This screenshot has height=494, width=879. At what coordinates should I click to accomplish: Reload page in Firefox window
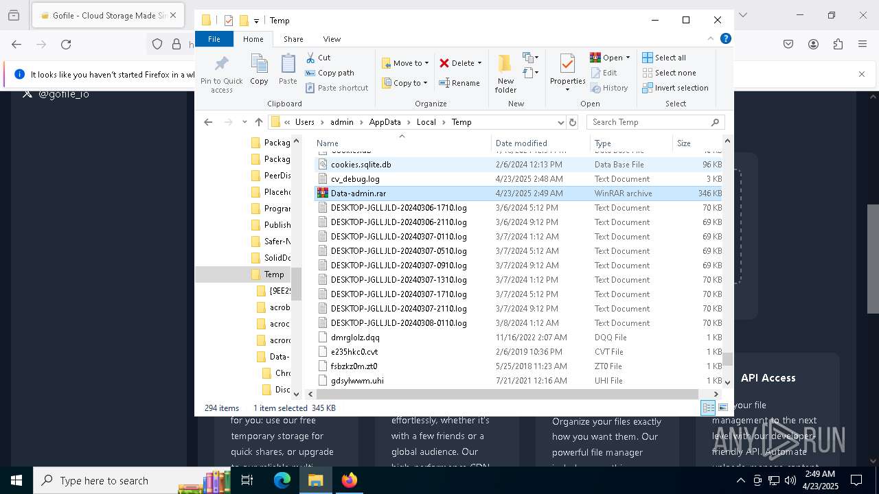pyautogui.click(x=66, y=45)
